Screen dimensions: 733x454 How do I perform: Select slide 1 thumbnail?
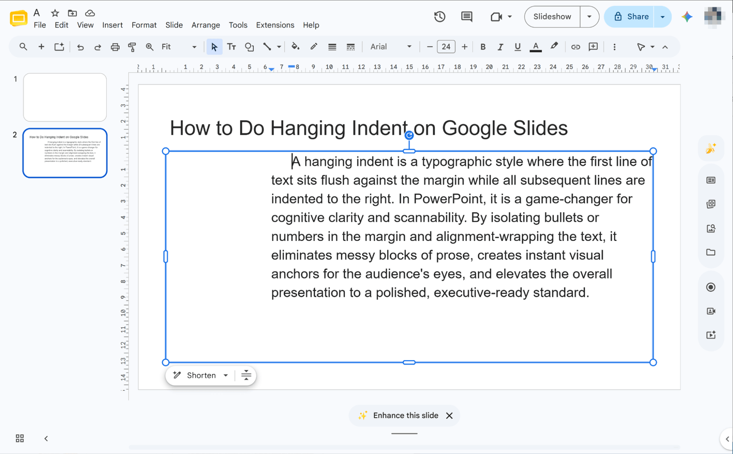(x=65, y=97)
